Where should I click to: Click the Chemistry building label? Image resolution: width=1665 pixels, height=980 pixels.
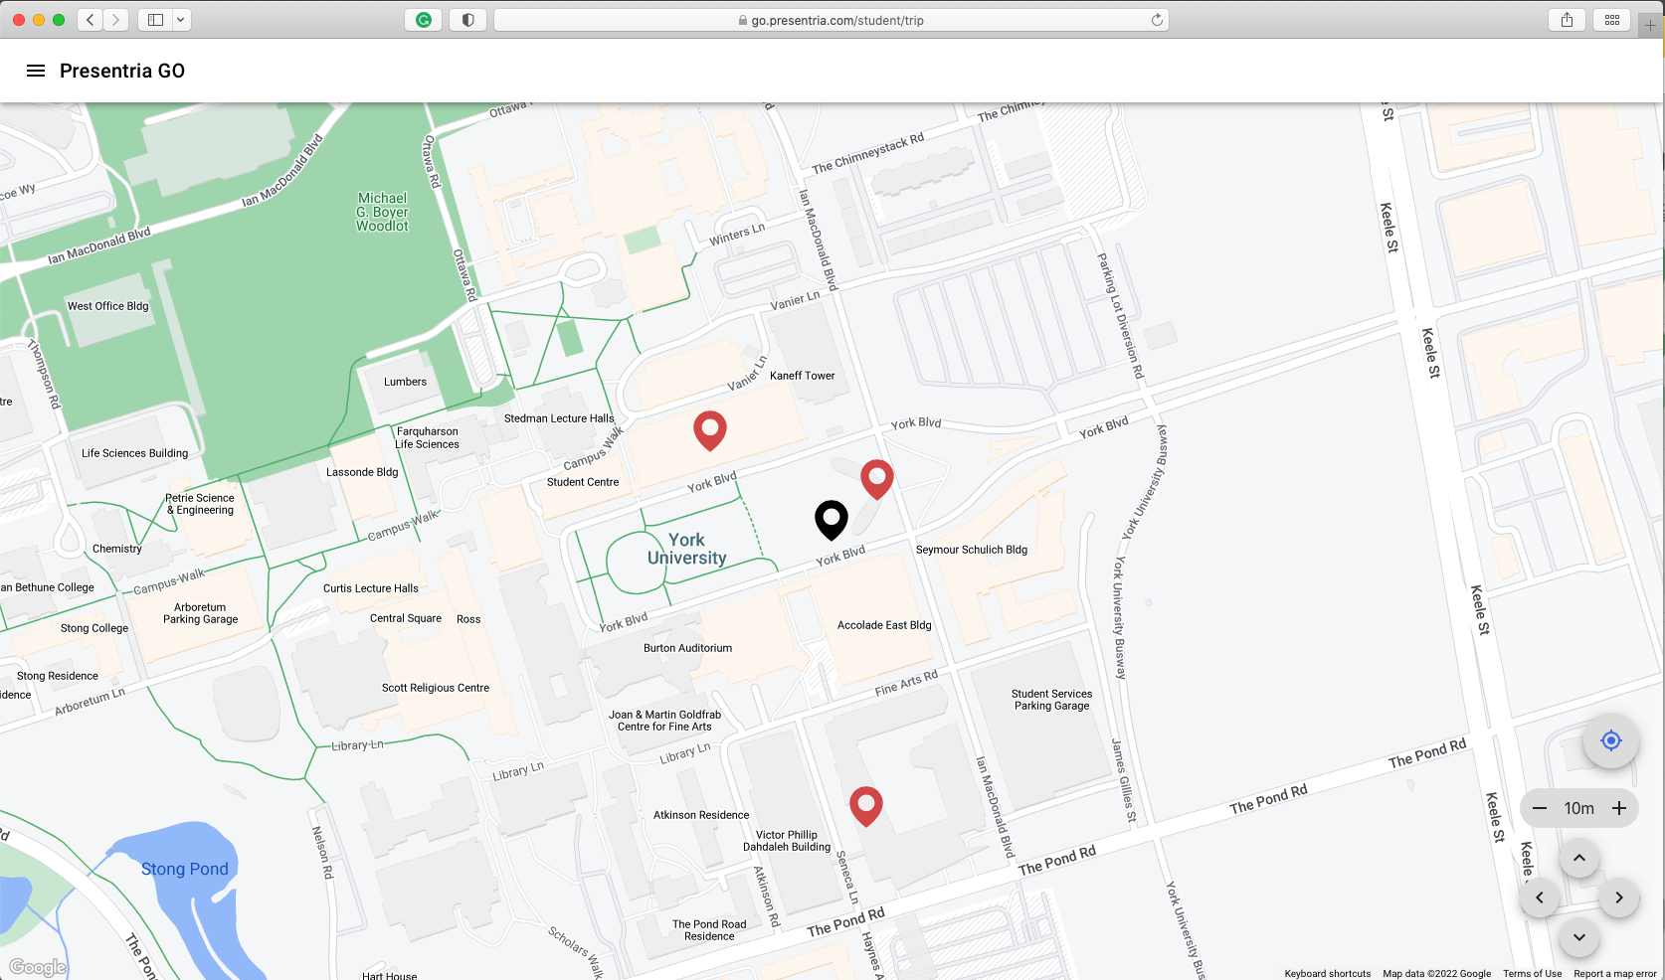pos(117,549)
